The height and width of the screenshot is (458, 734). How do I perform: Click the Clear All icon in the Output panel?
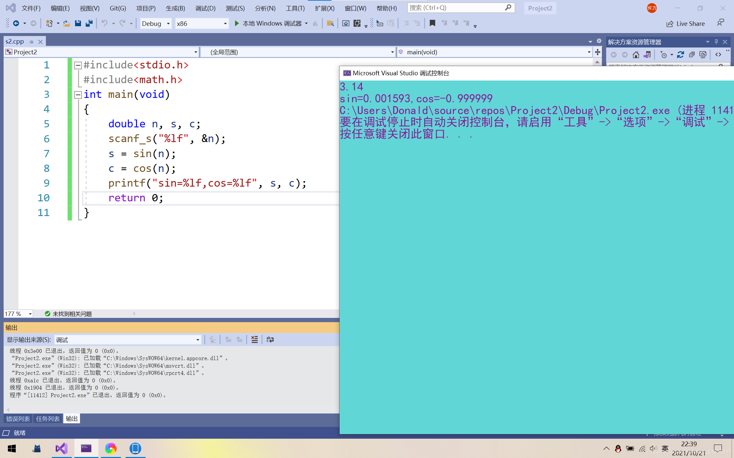click(x=254, y=339)
